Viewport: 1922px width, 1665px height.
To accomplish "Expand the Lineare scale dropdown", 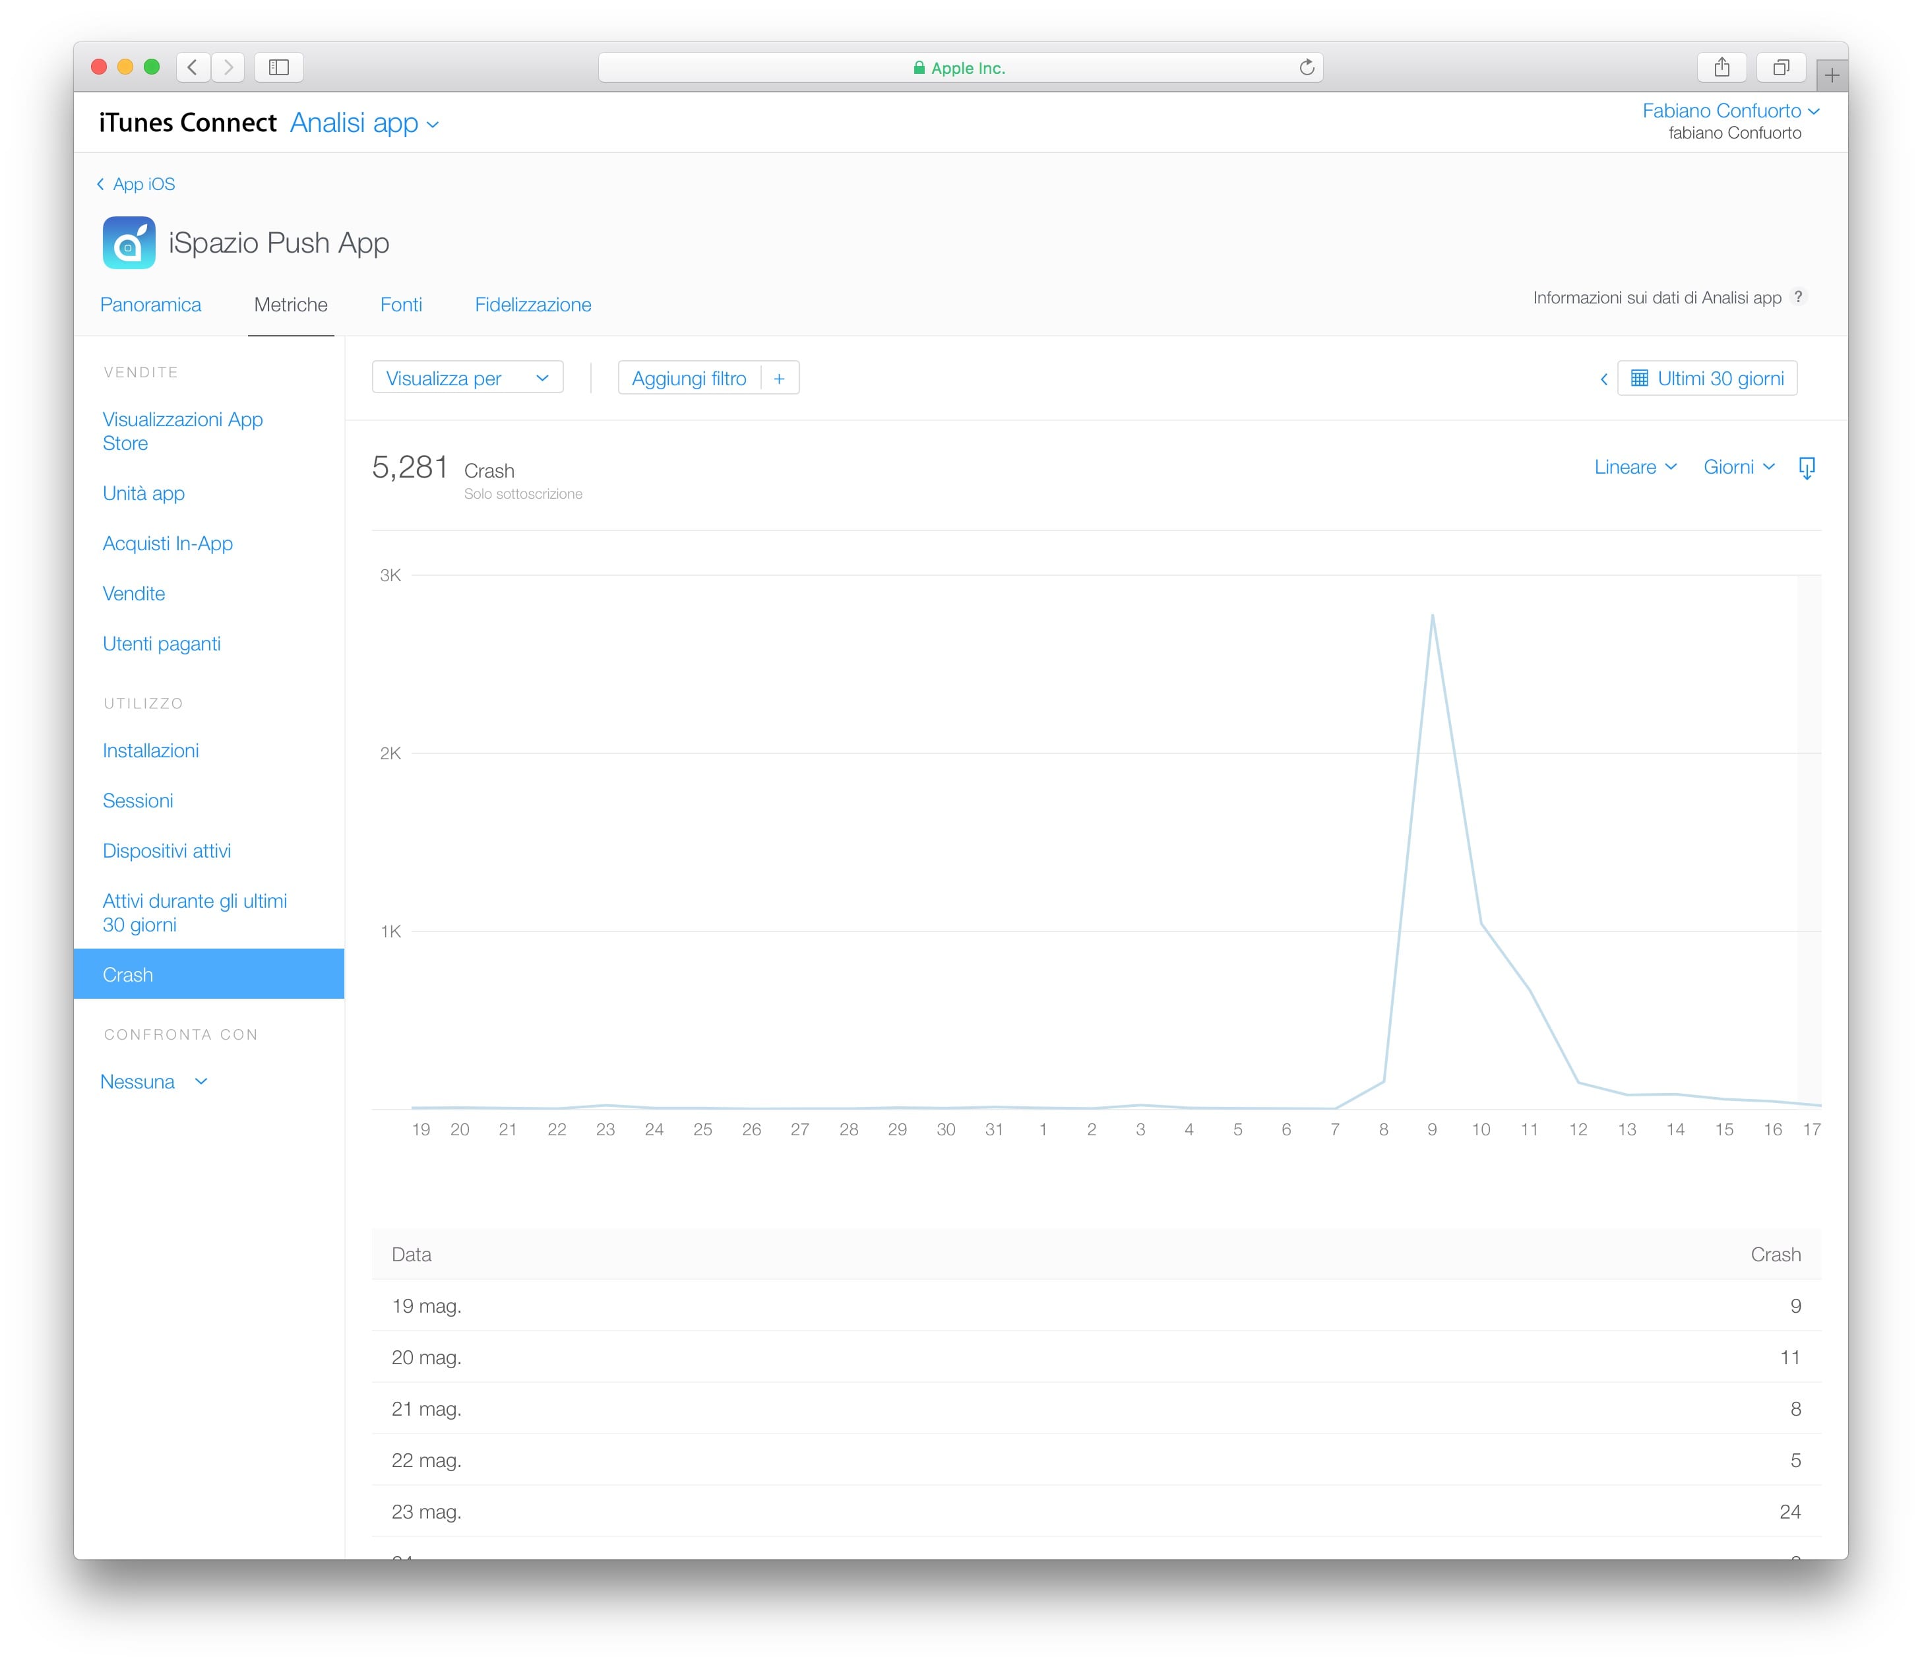I will [1635, 467].
